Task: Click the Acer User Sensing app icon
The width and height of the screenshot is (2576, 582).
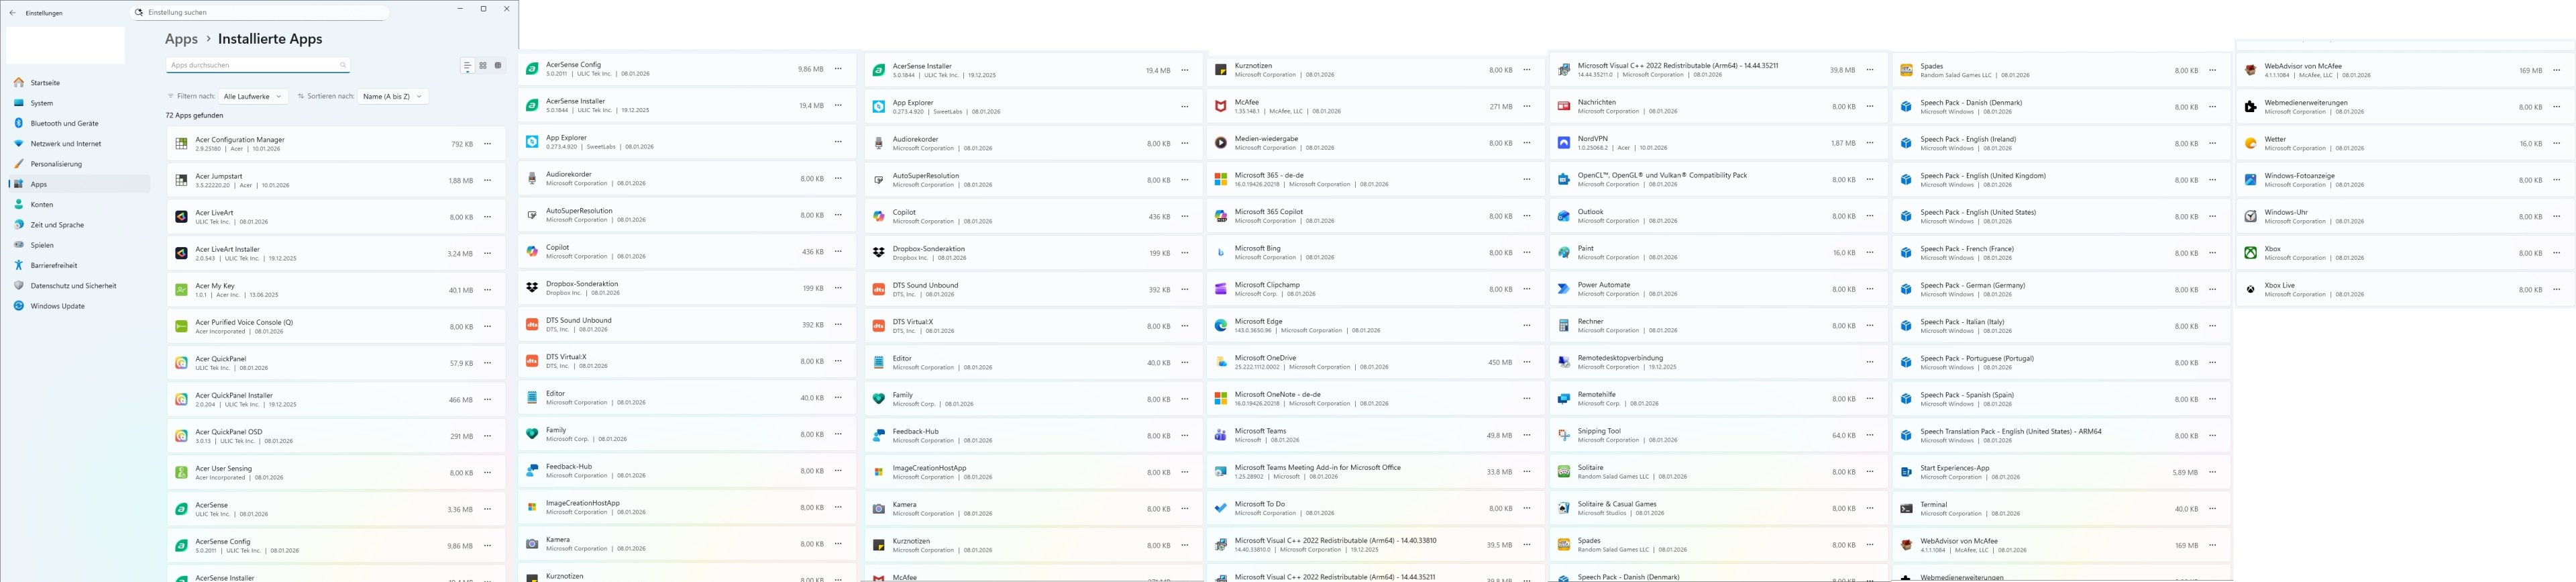Action: tap(181, 473)
